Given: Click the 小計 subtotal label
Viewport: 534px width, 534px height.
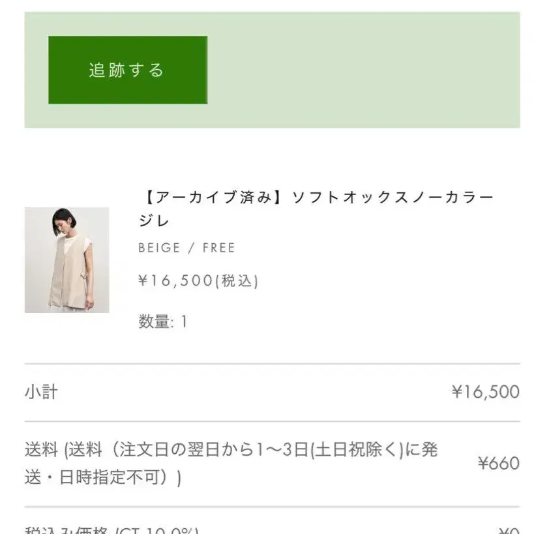Looking at the screenshot, I should [x=41, y=392].
